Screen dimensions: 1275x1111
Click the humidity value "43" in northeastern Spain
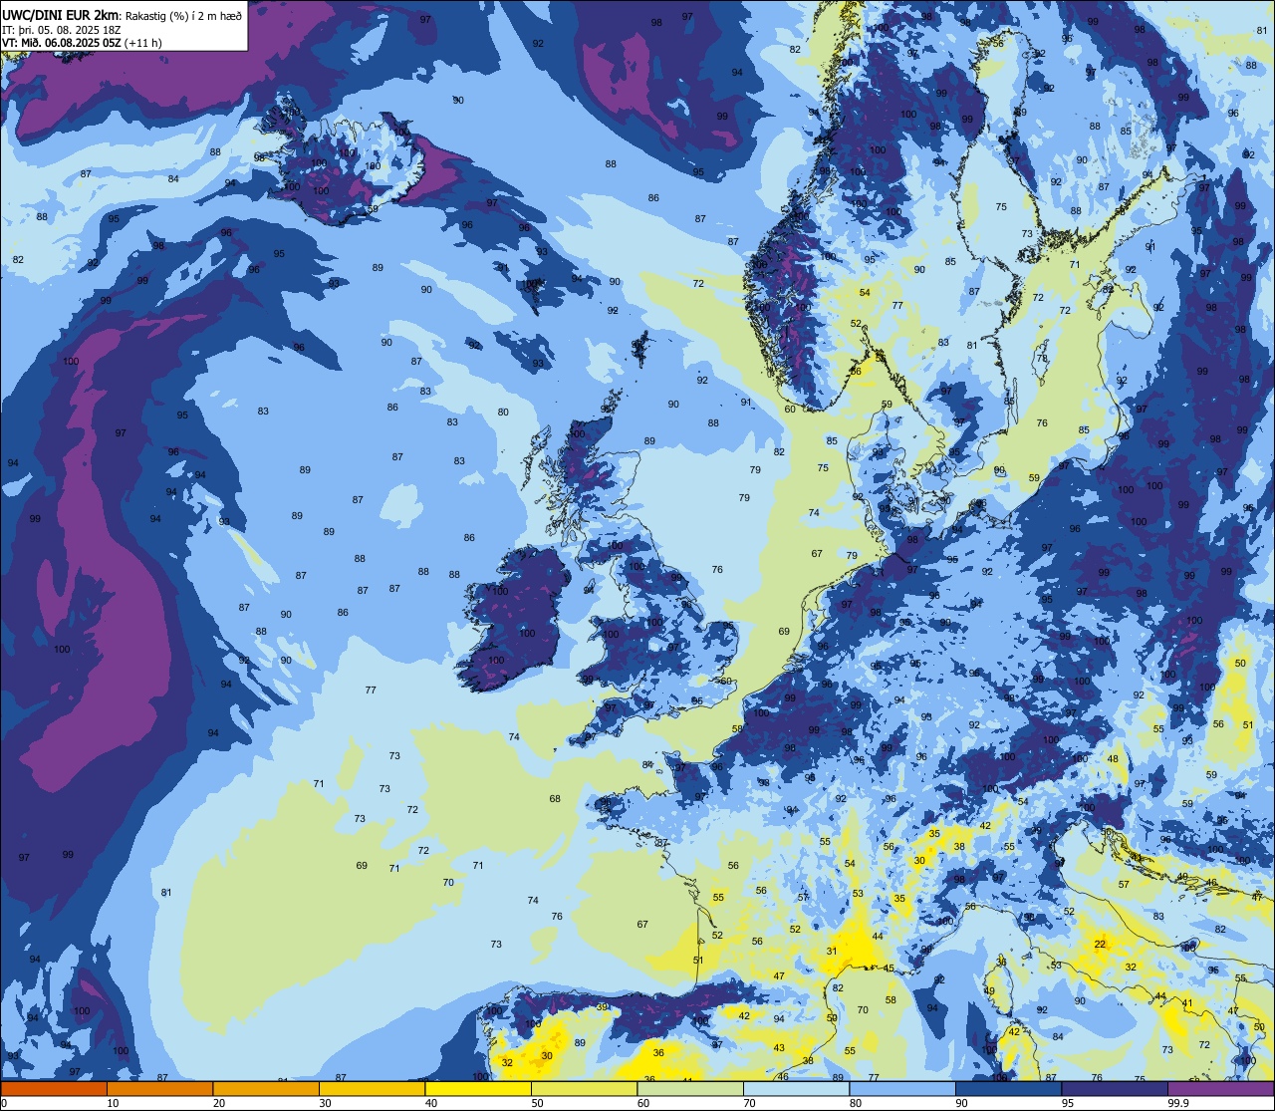tap(780, 1047)
